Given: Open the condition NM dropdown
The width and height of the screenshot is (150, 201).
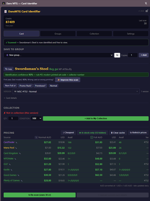Looking at the screenshot, I should [36, 118].
